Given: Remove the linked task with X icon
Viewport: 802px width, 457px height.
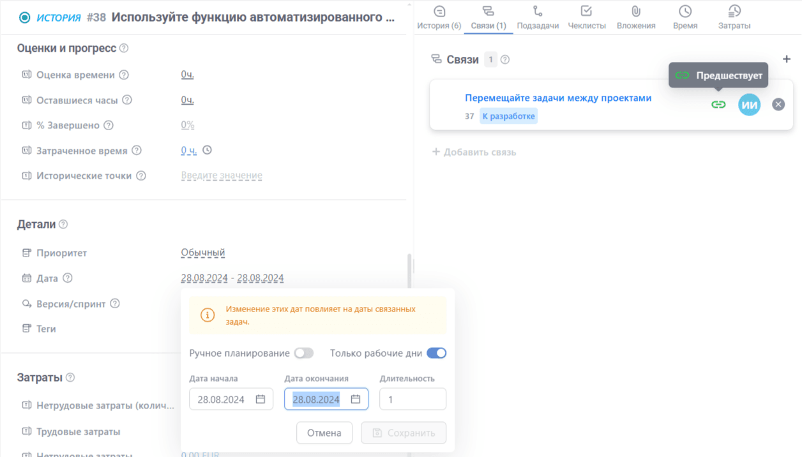Looking at the screenshot, I should (778, 104).
